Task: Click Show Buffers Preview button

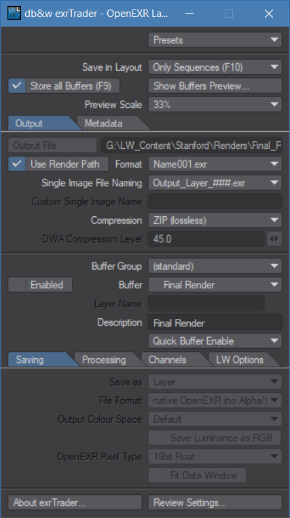Action: (215, 86)
